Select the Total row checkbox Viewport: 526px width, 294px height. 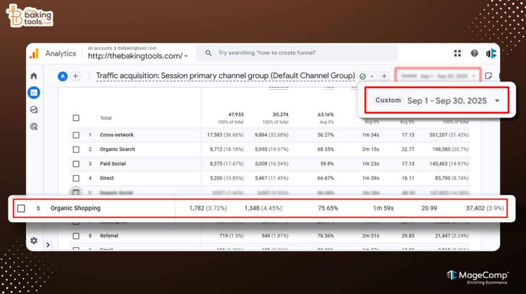76,118
